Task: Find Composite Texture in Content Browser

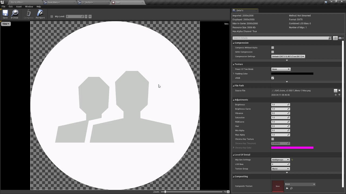Action: click(x=291, y=188)
